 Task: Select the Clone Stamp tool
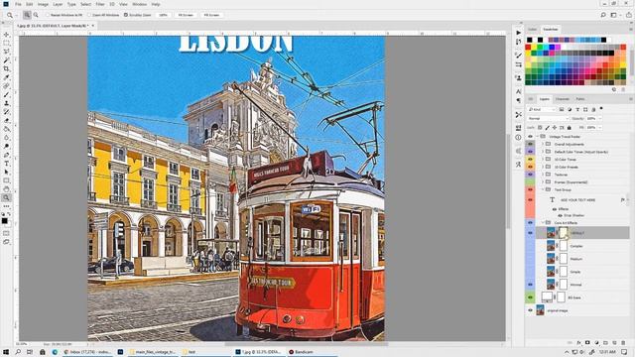pos(6,103)
